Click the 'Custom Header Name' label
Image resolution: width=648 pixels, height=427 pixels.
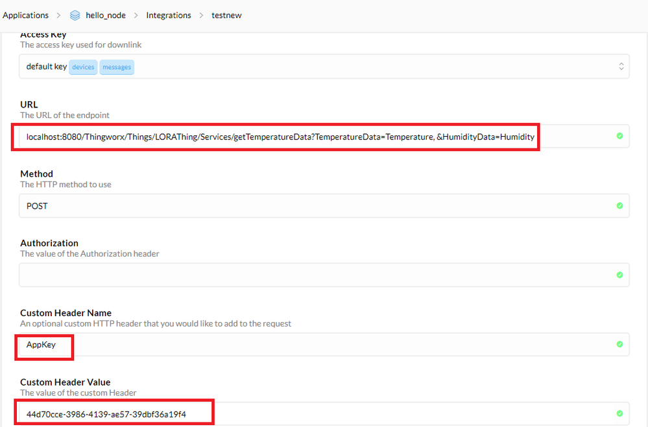(x=66, y=313)
